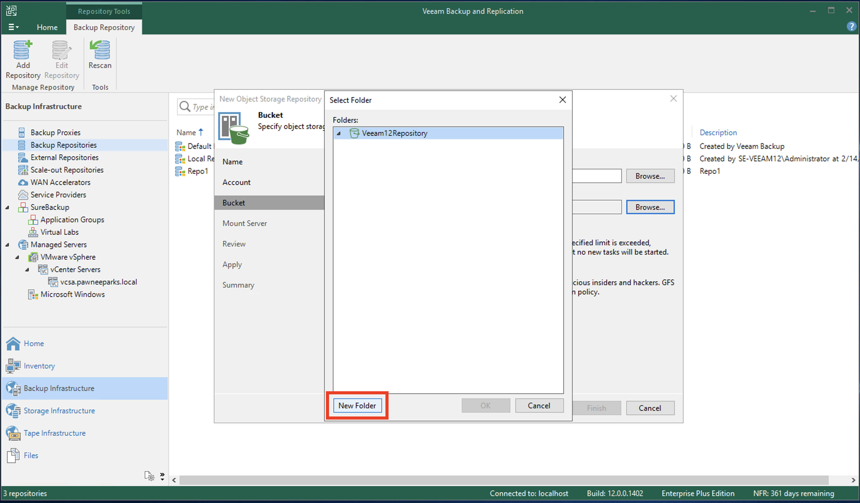
Task: Click the Service Providers icon
Action: [x=22, y=195]
